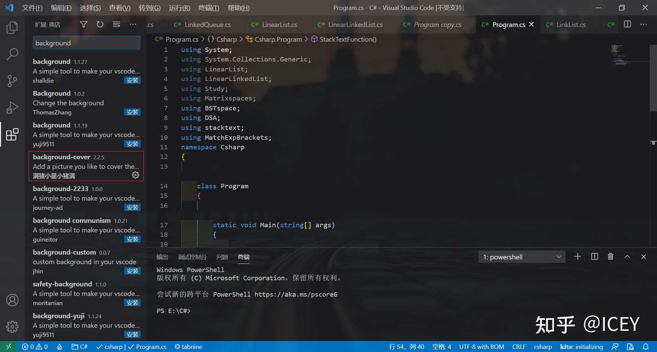Select the Extensions view icon
Image resolution: width=657 pixels, height=352 pixels.
[12, 134]
